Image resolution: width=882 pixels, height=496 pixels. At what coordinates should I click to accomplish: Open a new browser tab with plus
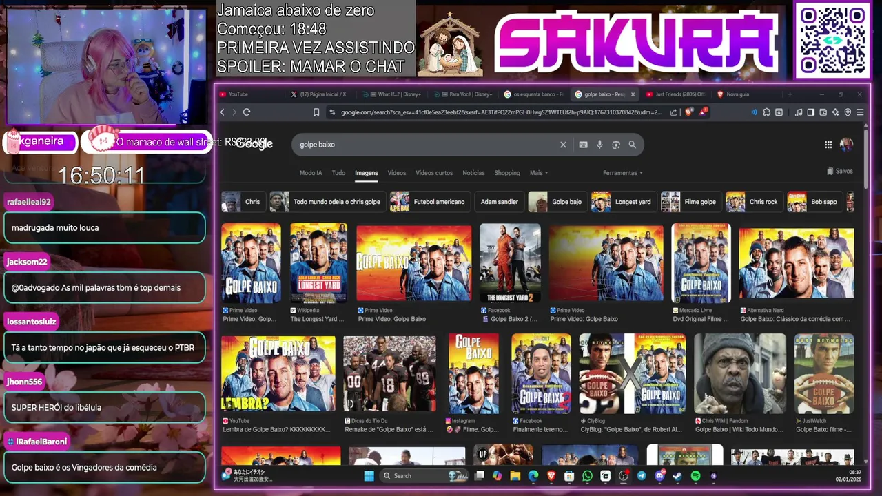point(790,94)
